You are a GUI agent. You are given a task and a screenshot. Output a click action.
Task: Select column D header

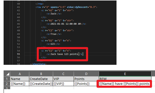[x=86, y=74]
